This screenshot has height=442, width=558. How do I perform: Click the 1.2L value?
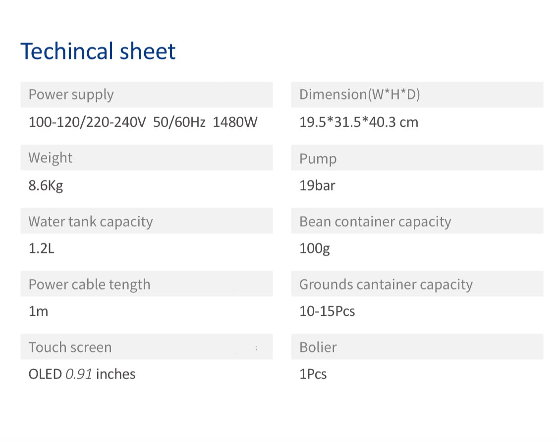(41, 248)
